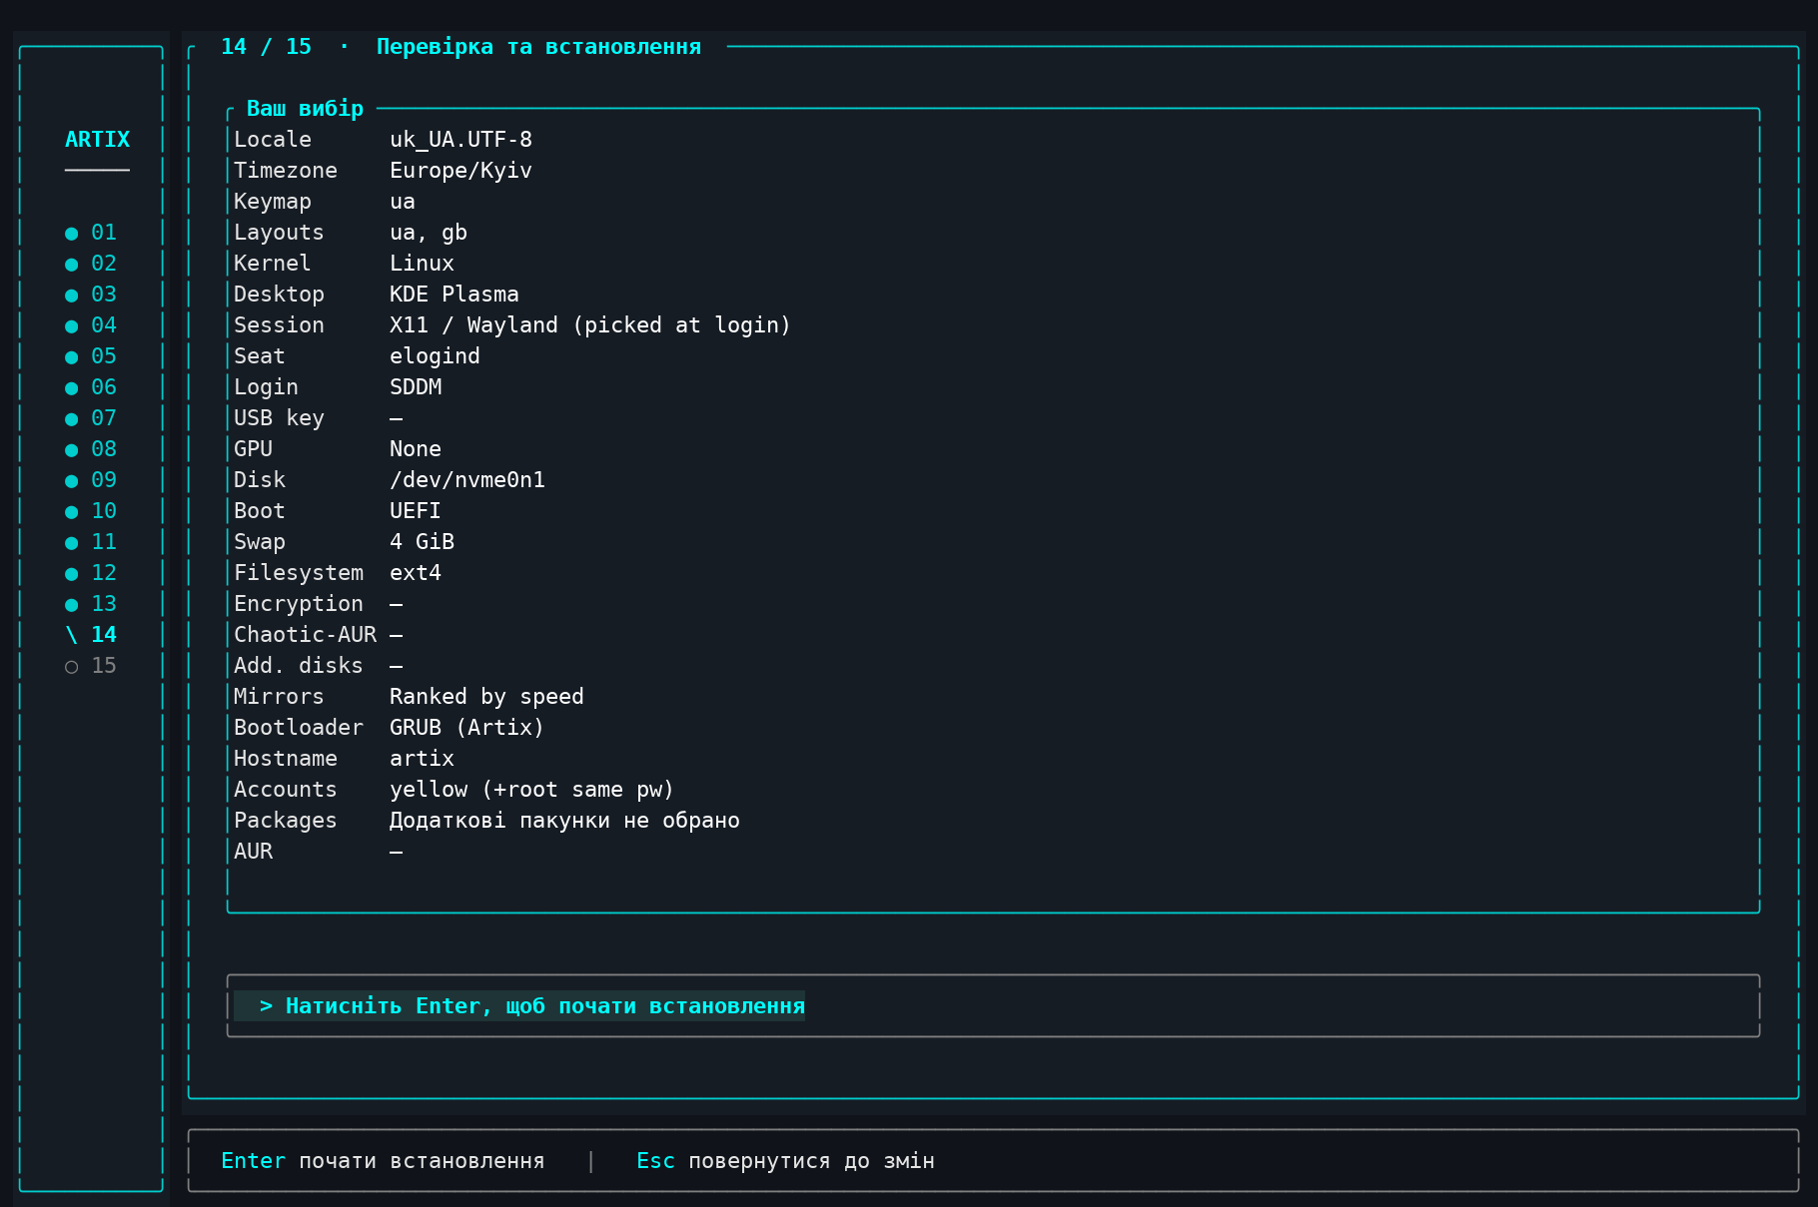The width and height of the screenshot is (1818, 1207).
Task: Click the Layouts value 'ua, gb'
Action: pos(429,233)
